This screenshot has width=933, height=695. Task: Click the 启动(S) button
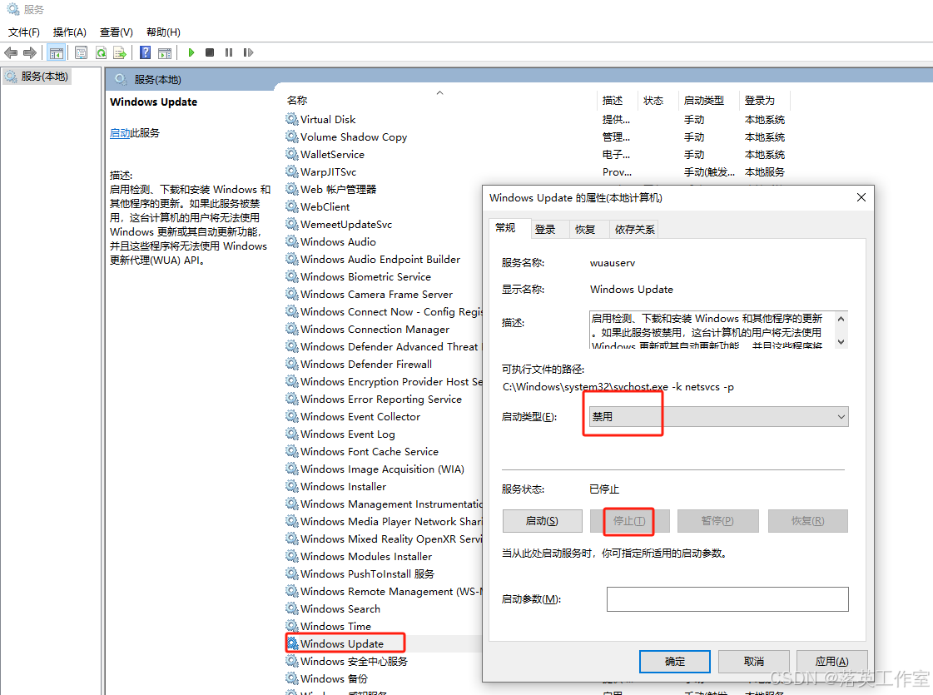click(x=542, y=521)
